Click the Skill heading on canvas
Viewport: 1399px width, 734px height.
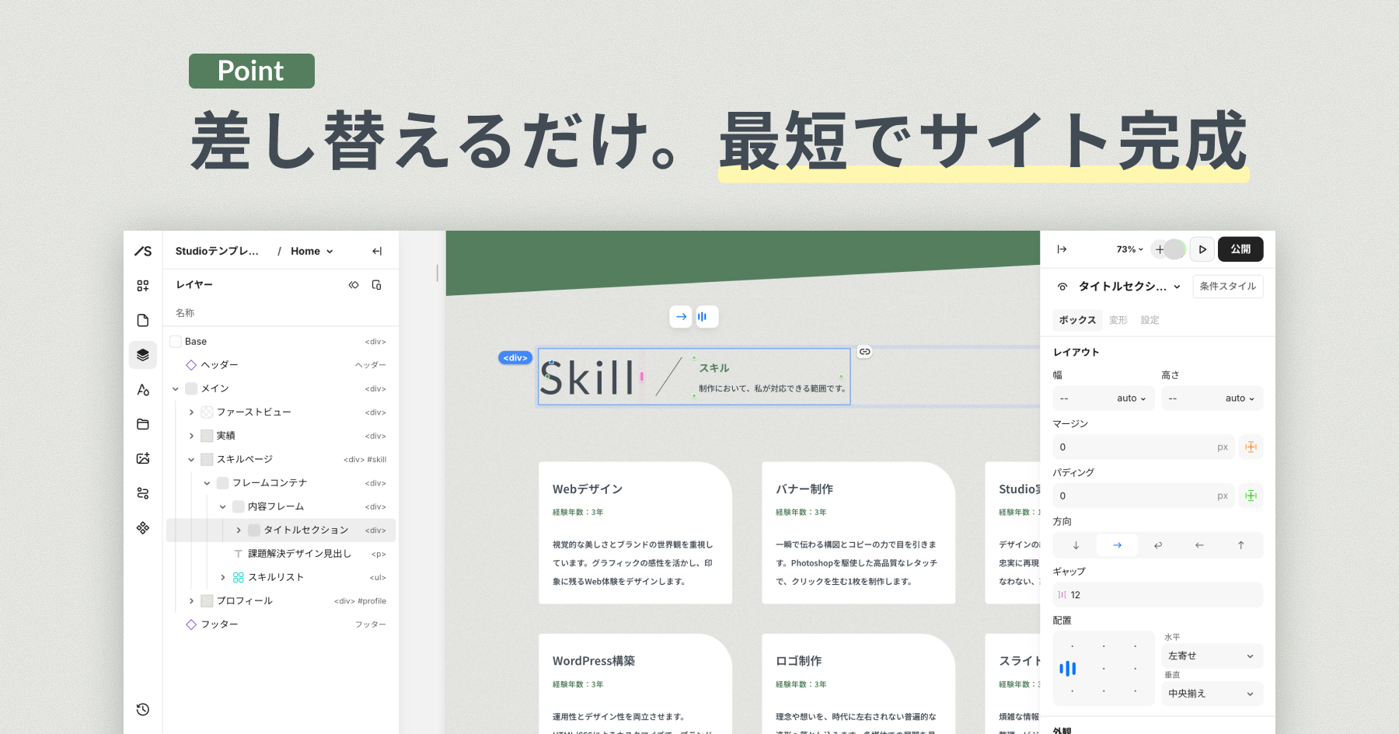click(x=588, y=378)
